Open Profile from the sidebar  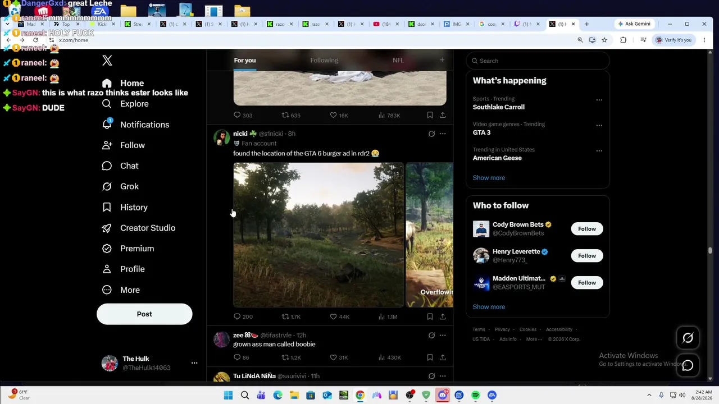[124, 269]
